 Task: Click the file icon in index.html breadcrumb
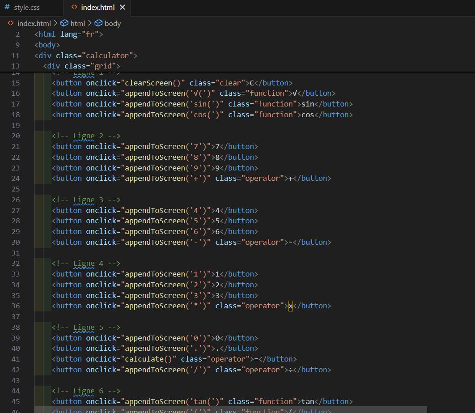(11, 23)
